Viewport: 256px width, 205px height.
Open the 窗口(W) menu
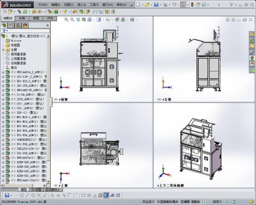pyautogui.click(x=107, y=5)
